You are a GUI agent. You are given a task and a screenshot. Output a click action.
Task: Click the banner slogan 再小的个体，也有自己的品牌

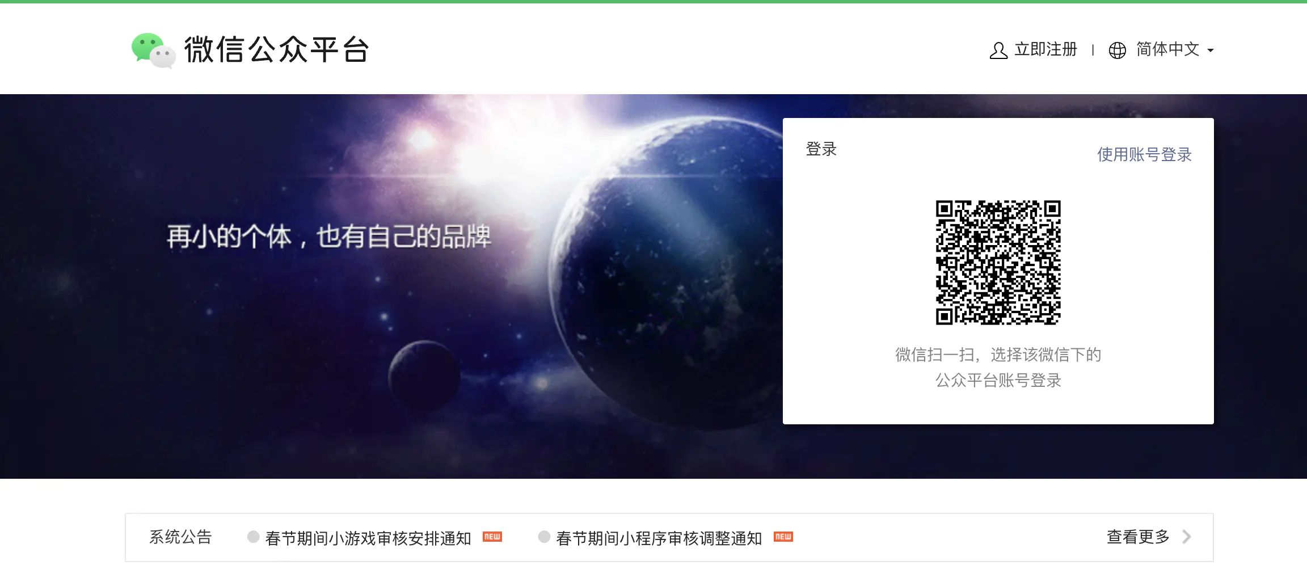329,237
